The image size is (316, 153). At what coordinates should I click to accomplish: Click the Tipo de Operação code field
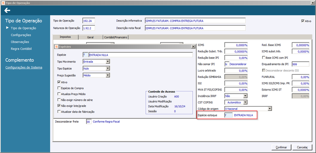point(88,21)
